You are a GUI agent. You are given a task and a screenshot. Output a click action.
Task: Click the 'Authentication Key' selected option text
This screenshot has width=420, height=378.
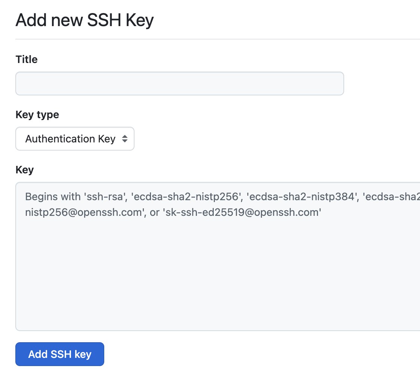[70, 139]
